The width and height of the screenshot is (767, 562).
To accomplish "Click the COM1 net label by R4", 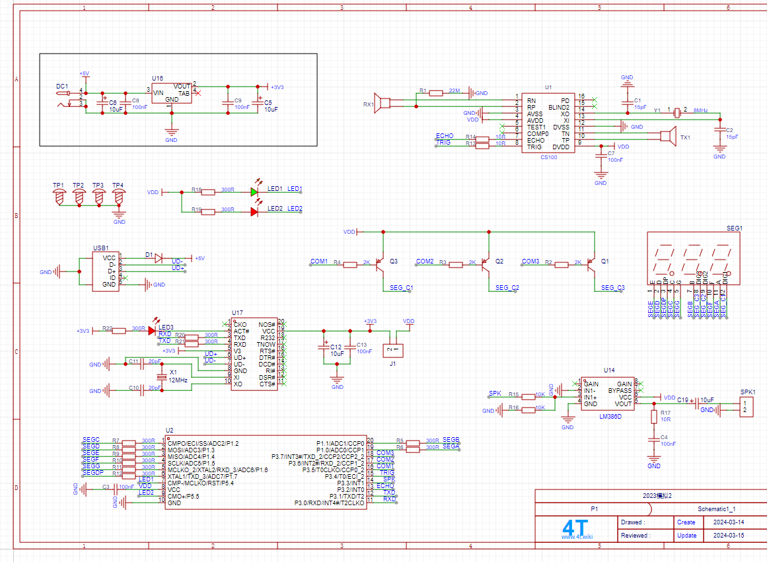I will [x=319, y=262].
